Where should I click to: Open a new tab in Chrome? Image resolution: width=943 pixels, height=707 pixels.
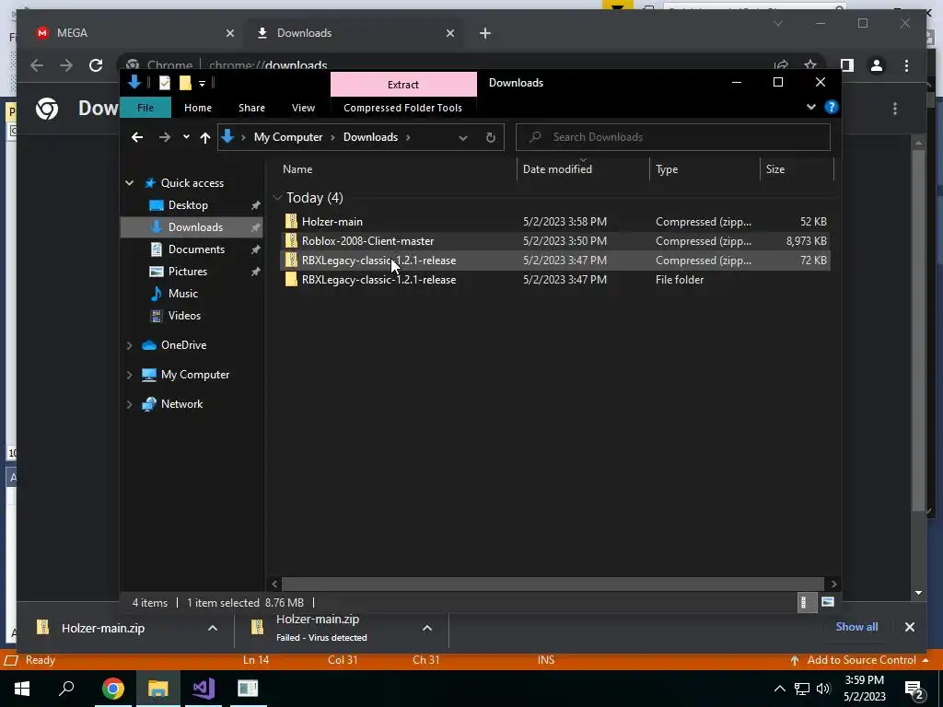click(485, 33)
